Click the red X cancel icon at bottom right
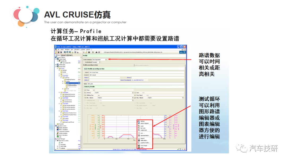The image size is (287, 161). click(x=184, y=149)
